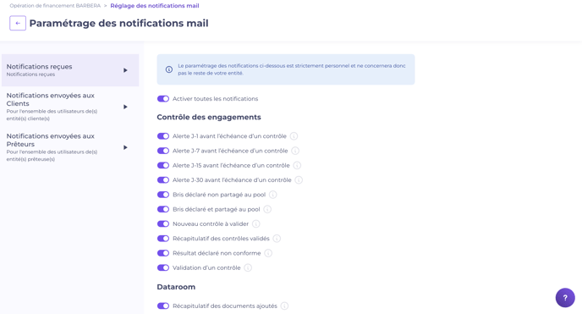Viewport: 582px width, 314px height.
Task: Switch off Alerte J-15 avant l'échéance toggle
Action: pyautogui.click(x=163, y=165)
